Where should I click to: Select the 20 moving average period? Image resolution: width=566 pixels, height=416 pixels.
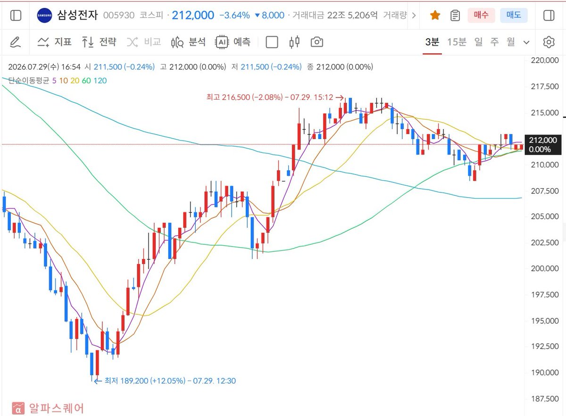tap(75, 81)
